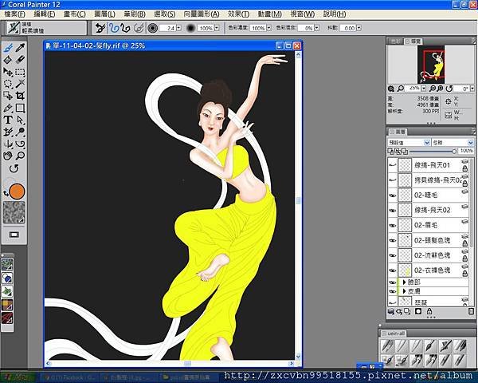Image resolution: width=478 pixels, height=383 pixels.
Task: Hide the 02-眉毛 layer
Action: pos(393,225)
